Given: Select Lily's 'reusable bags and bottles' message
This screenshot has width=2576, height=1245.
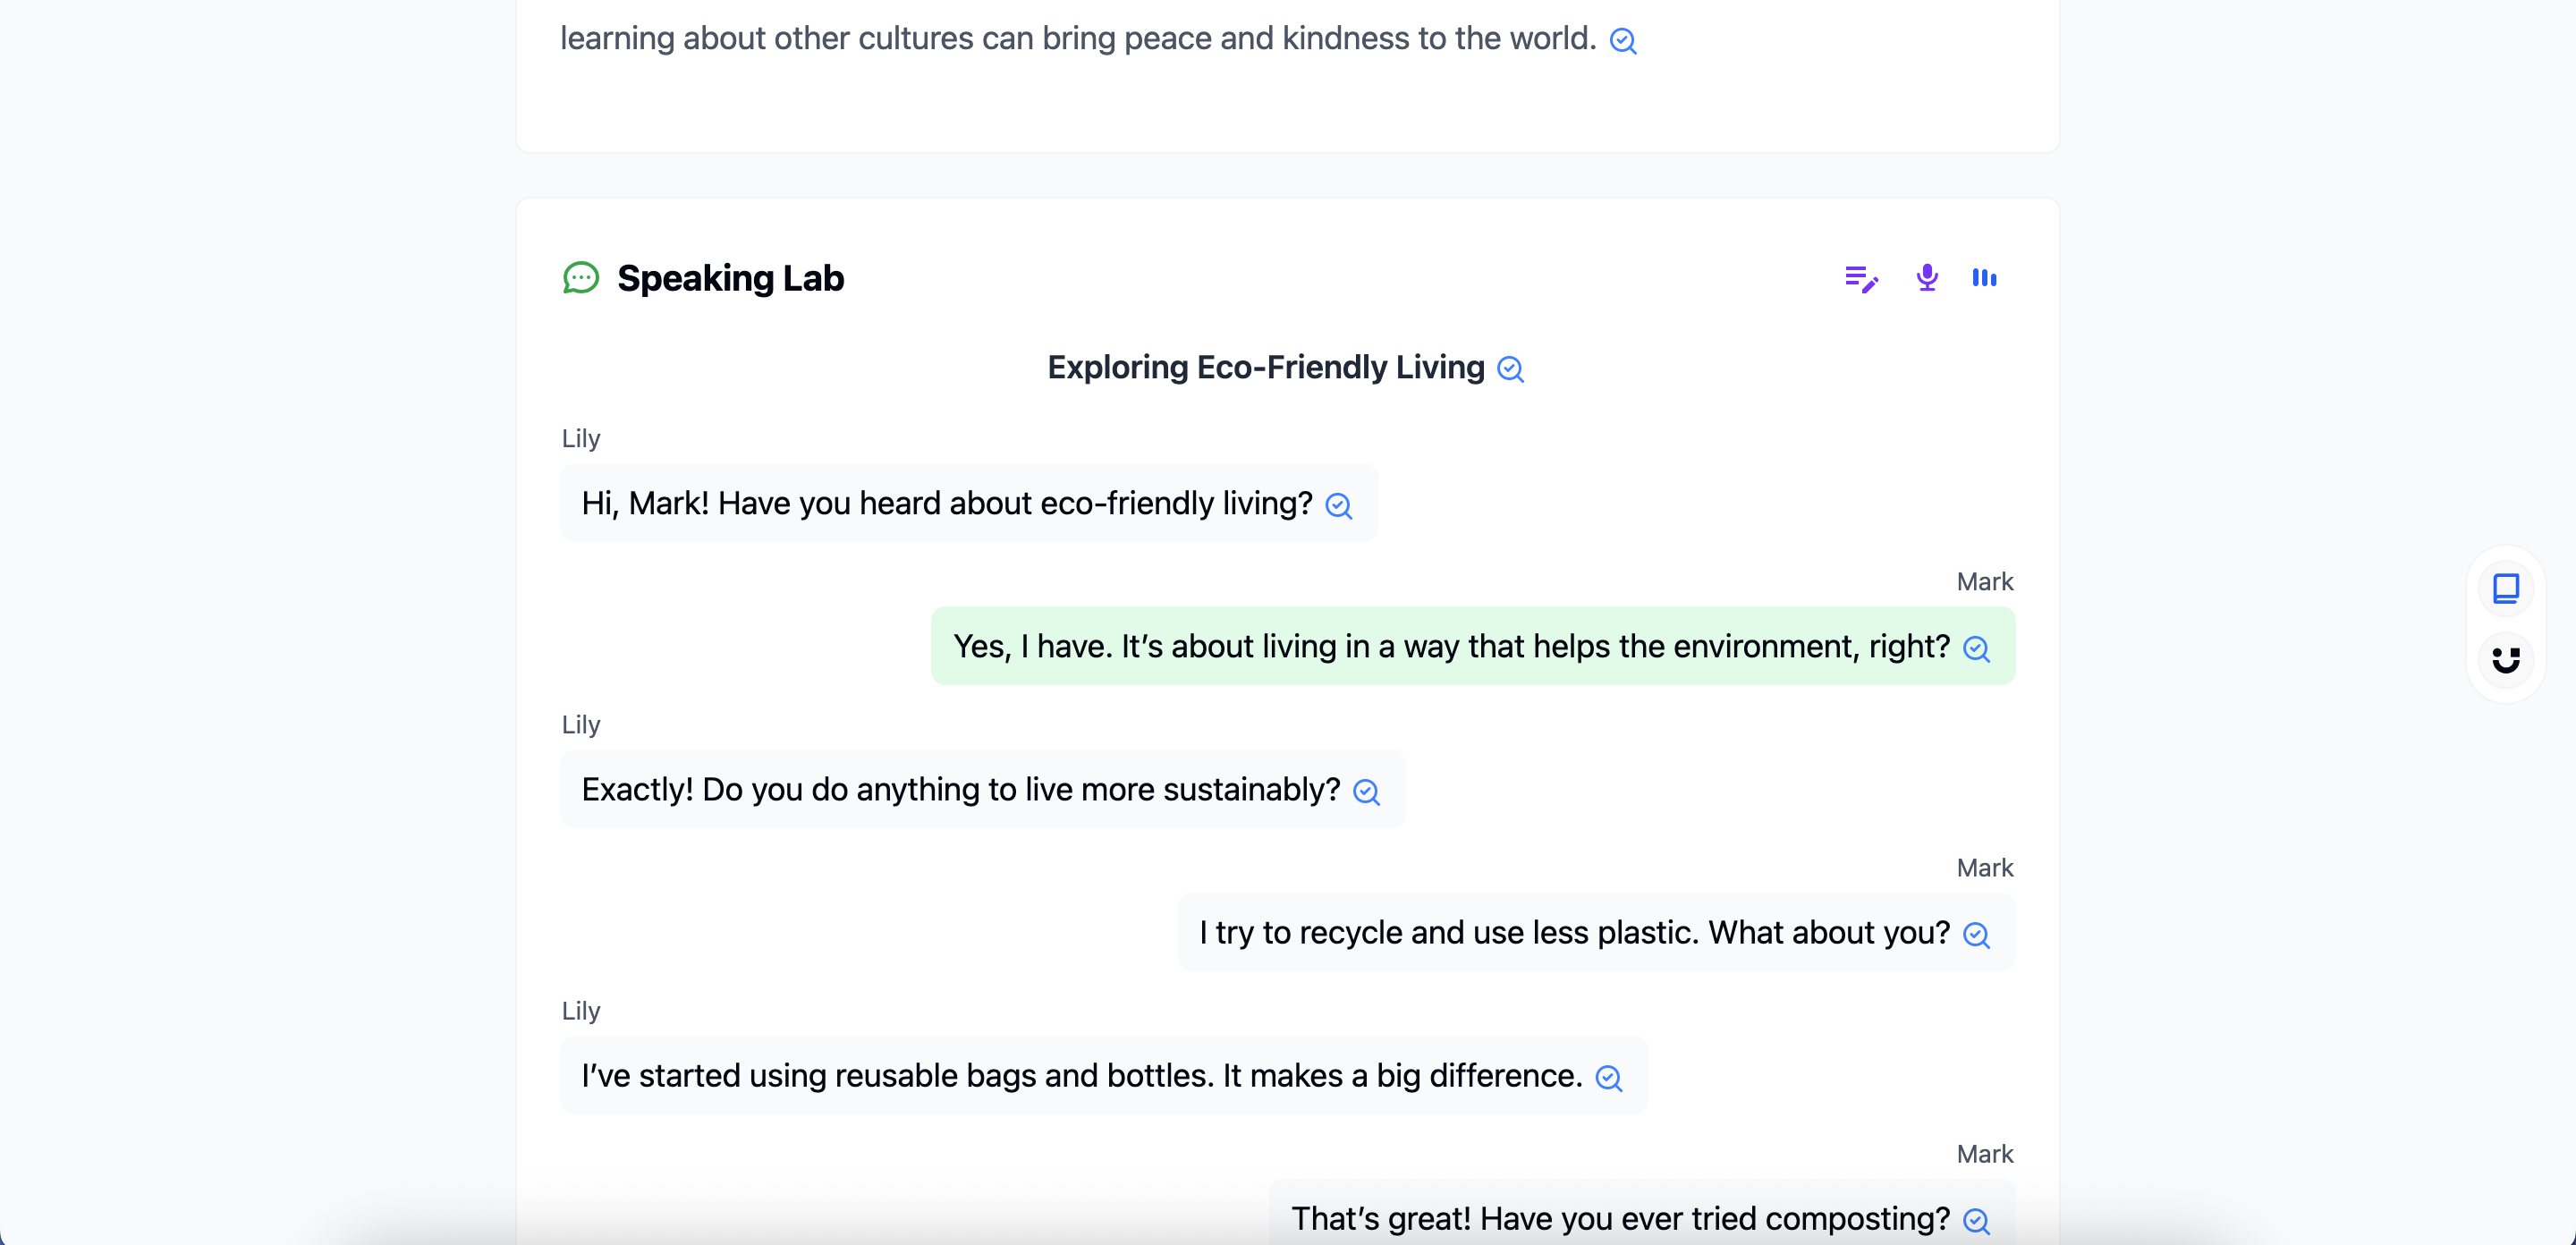Looking at the screenshot, I should point(1104,1075).
